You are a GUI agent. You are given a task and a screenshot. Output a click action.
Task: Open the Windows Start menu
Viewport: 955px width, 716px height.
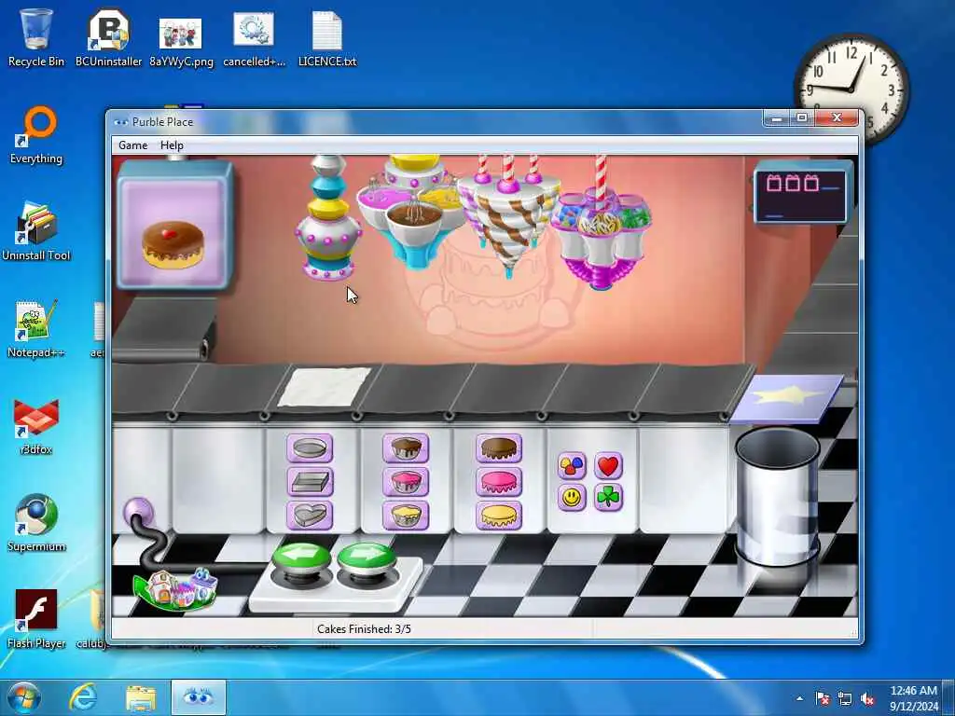click(23, 697)
